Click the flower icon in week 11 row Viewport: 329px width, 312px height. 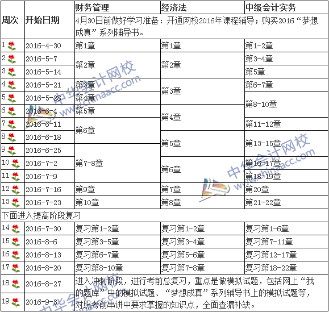(x=15, y=176)
